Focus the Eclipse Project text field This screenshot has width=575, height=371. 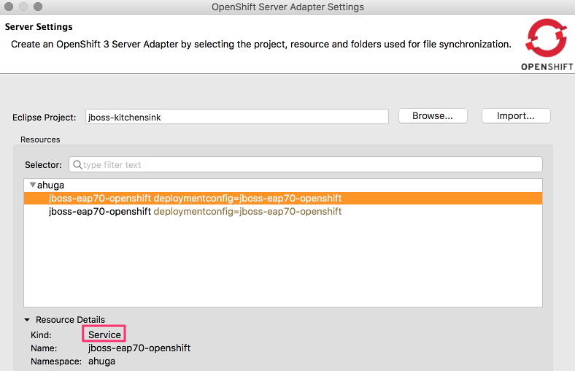tap(236, 117)
